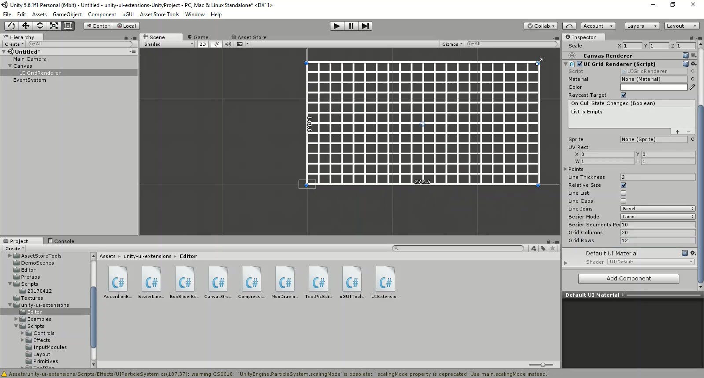704x378 pixels.
Task: Click unity-ui-extensions breadcrumb link
Action: point(147,256)
